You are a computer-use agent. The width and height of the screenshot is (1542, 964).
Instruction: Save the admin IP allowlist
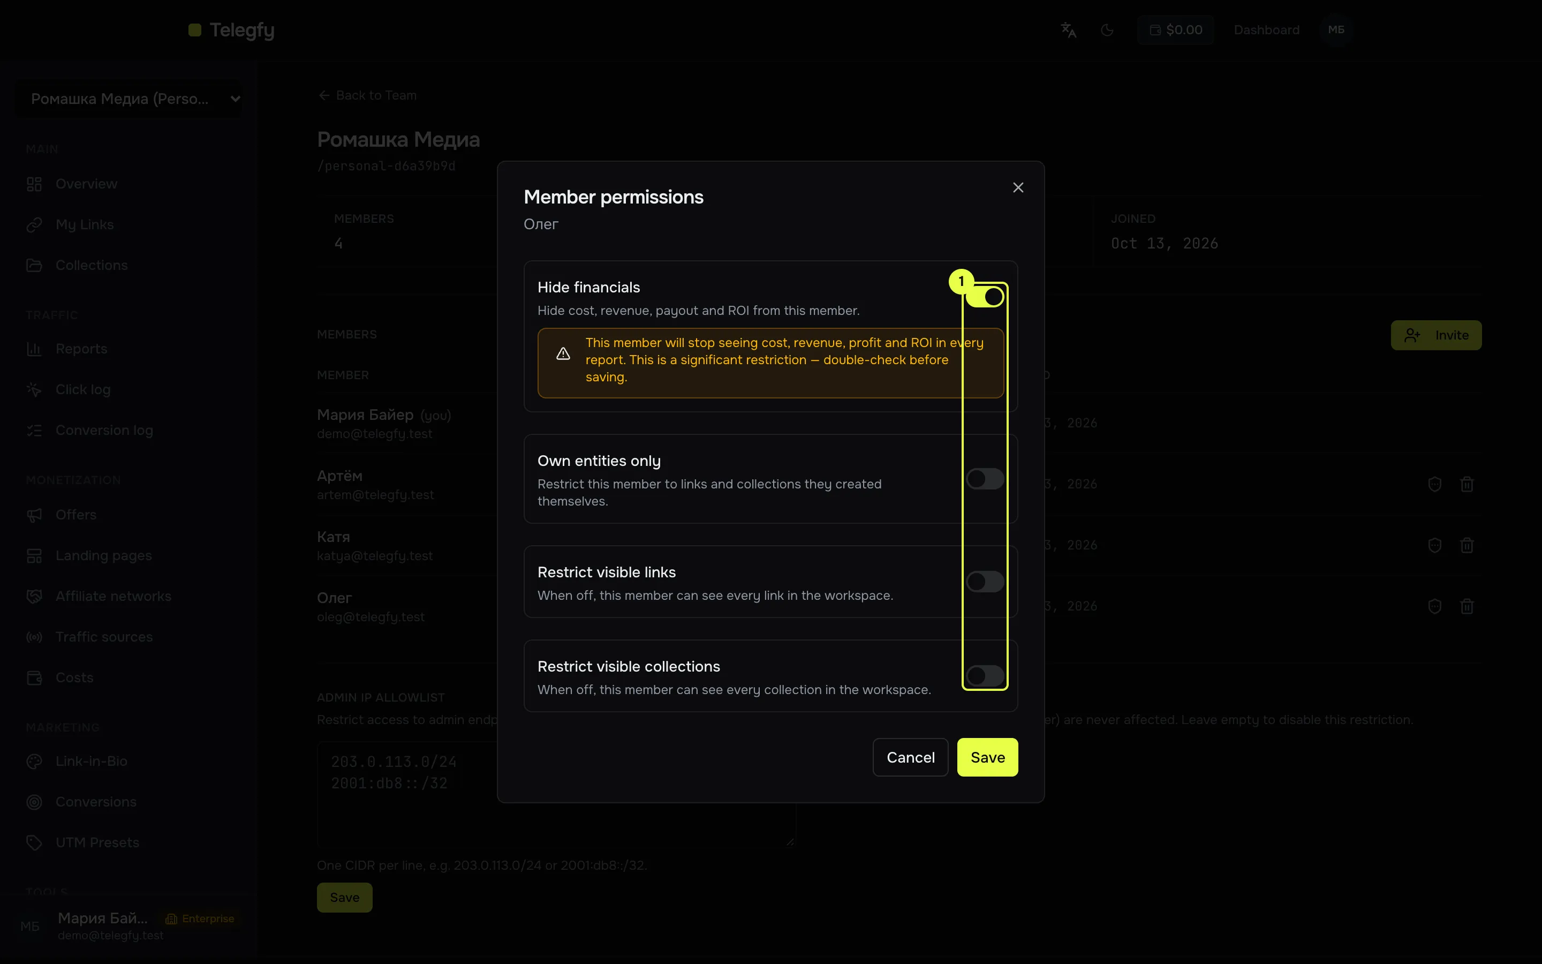(x=345, y=898)
